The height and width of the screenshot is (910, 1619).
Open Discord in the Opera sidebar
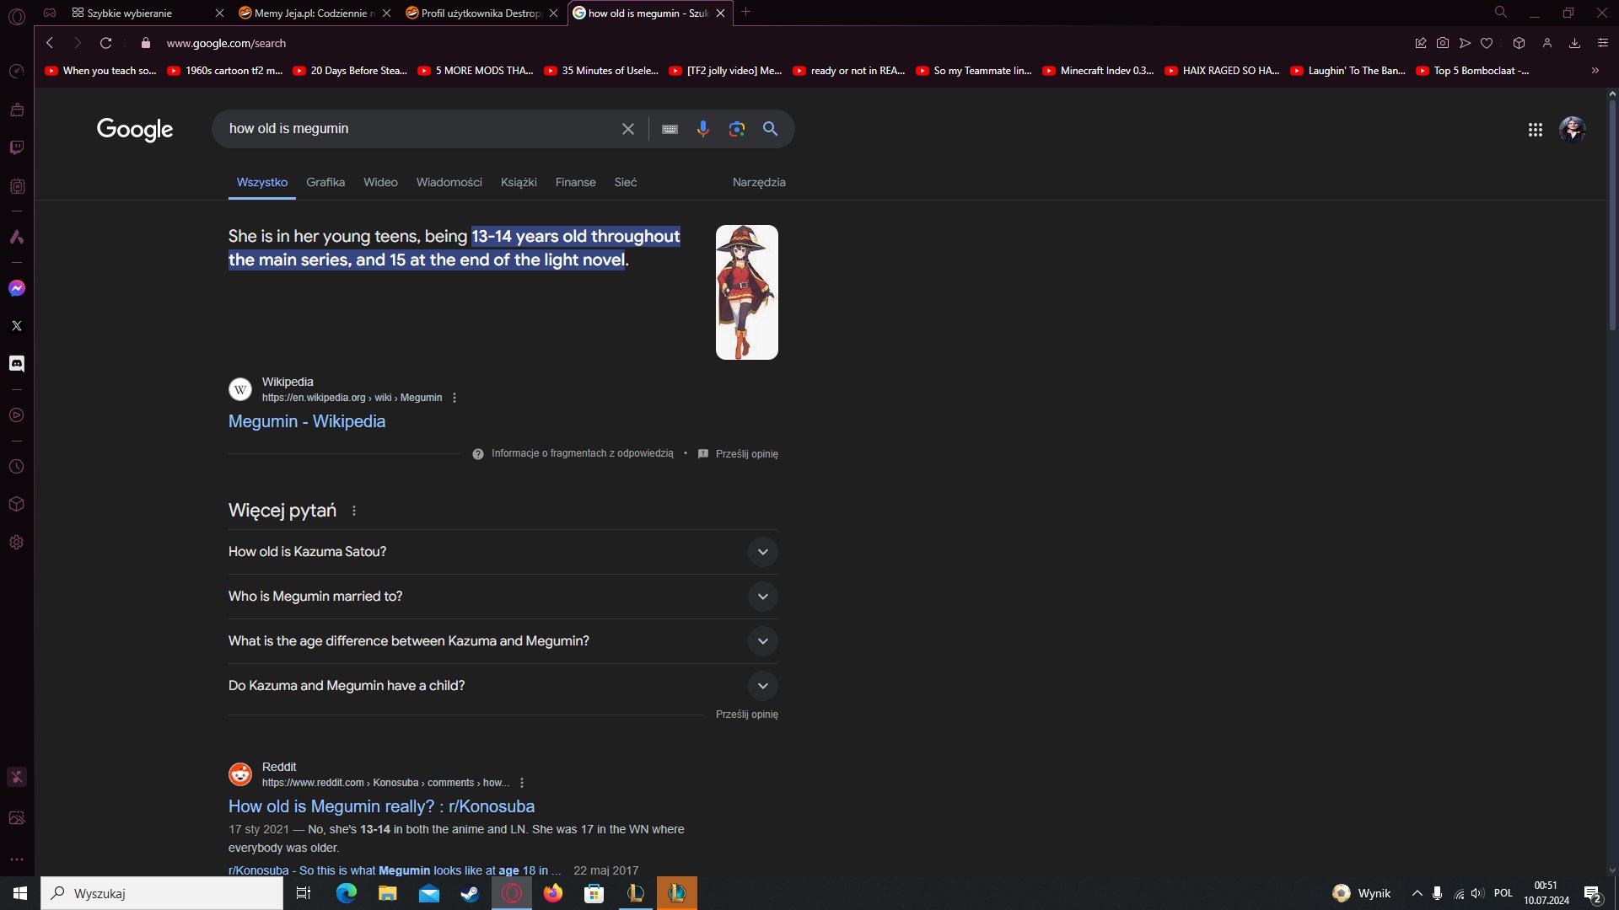point(17,363)
